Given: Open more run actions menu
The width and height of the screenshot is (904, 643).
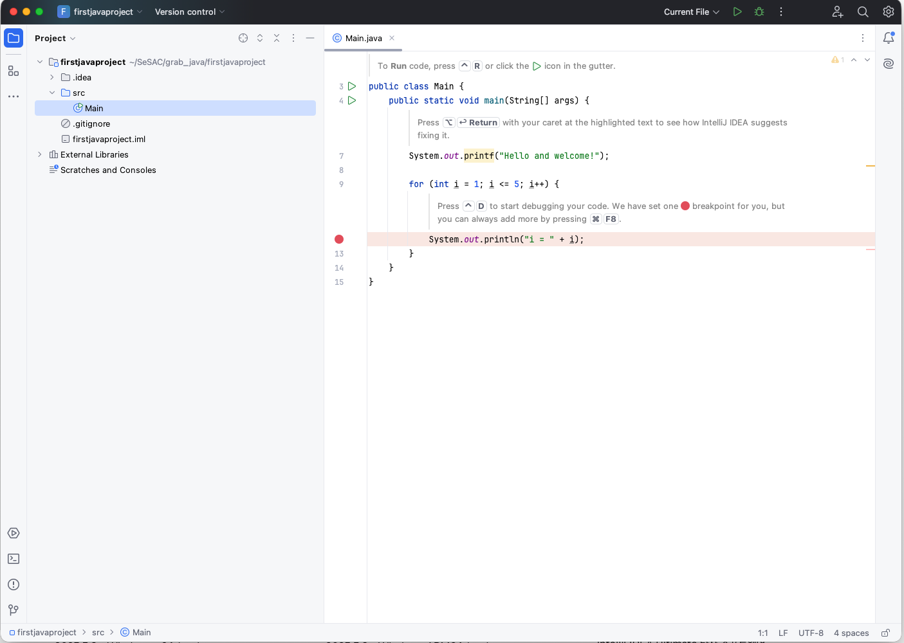Looking at the screenshot, I should [781, 12].
